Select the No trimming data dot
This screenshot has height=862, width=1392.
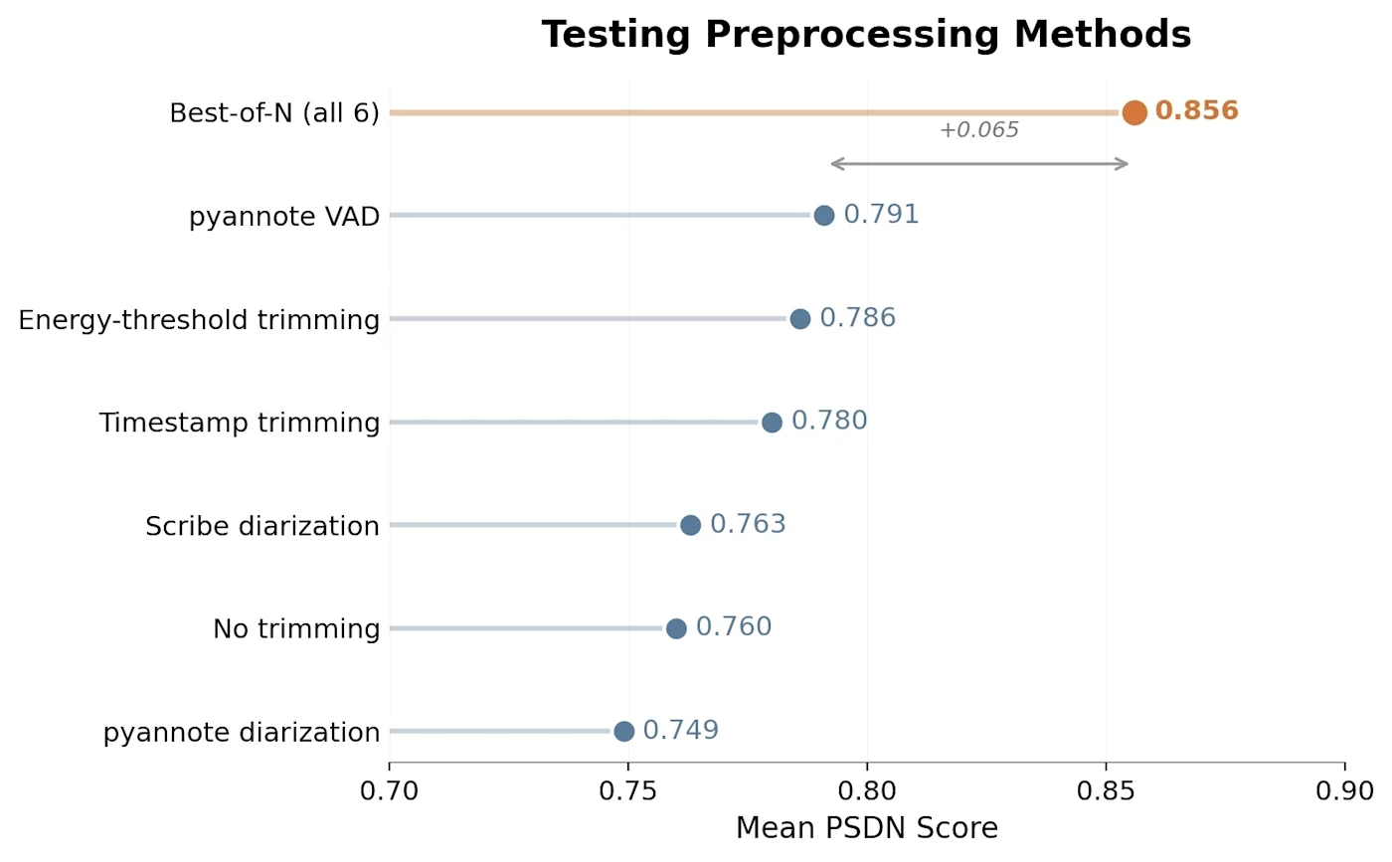point(676,628)
